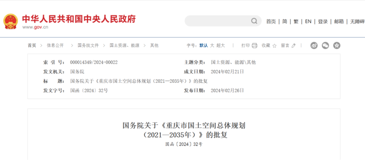Switch to simplified Chinese with 简
The width and height of the screenshot is (365, 160).
tap(285, 22)
